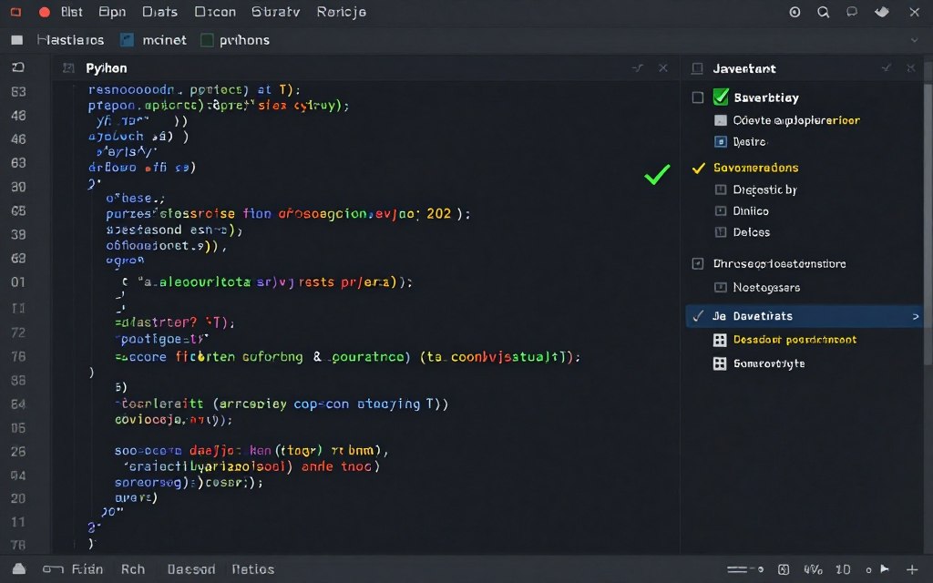Click the slider control in the status bar
933x583 pixels.
pos(745,569)
